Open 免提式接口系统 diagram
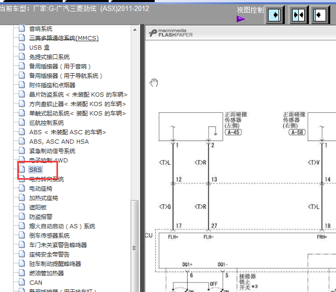 tap(49, 57)
